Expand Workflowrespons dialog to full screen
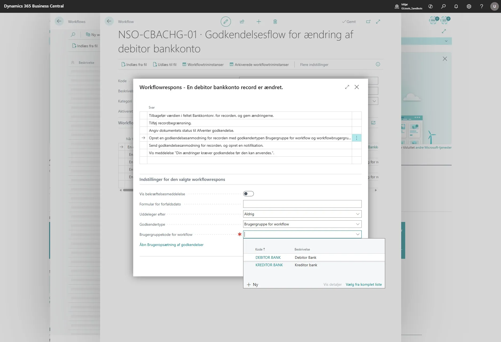 tap(347, 87)
